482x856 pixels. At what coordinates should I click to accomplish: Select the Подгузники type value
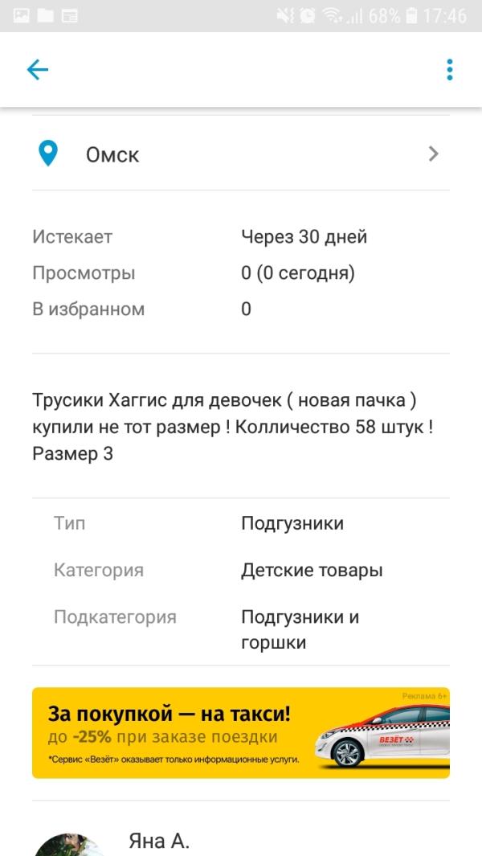(292, 523)
